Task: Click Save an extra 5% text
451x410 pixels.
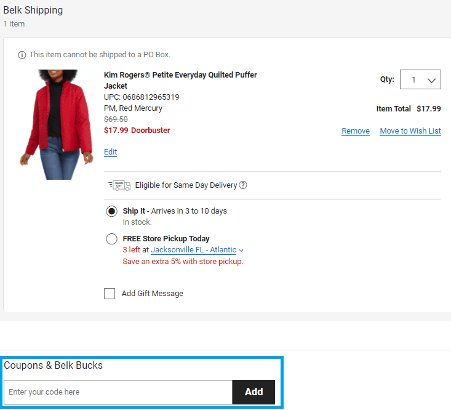Action: point(183,262)
